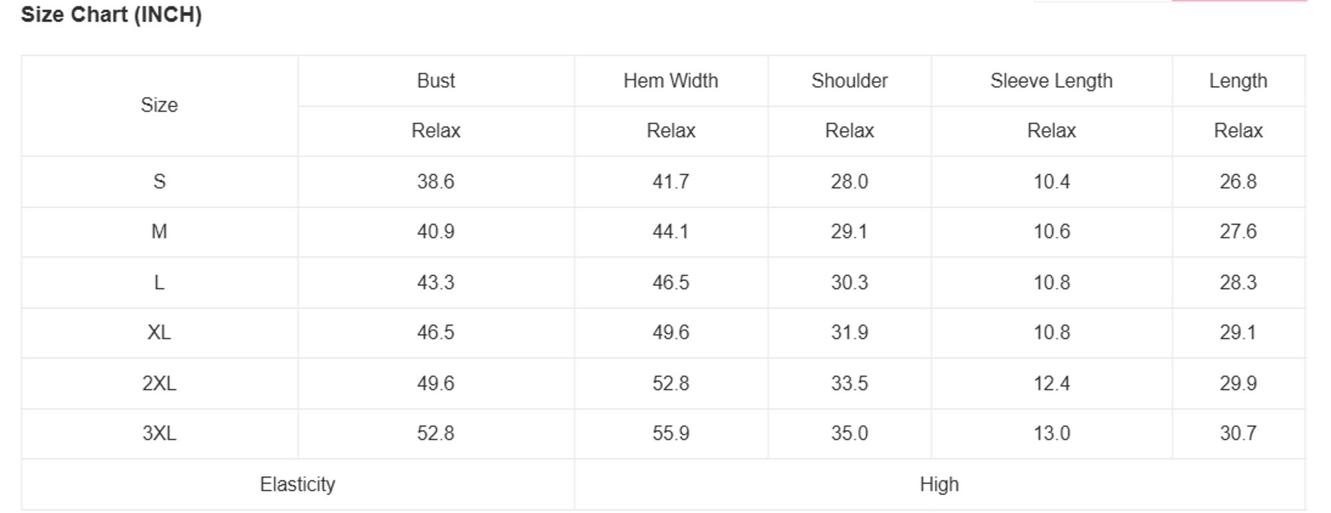Click the 2XL size row label
This screenshot has height=513, width=1331.
click(159, 383)
